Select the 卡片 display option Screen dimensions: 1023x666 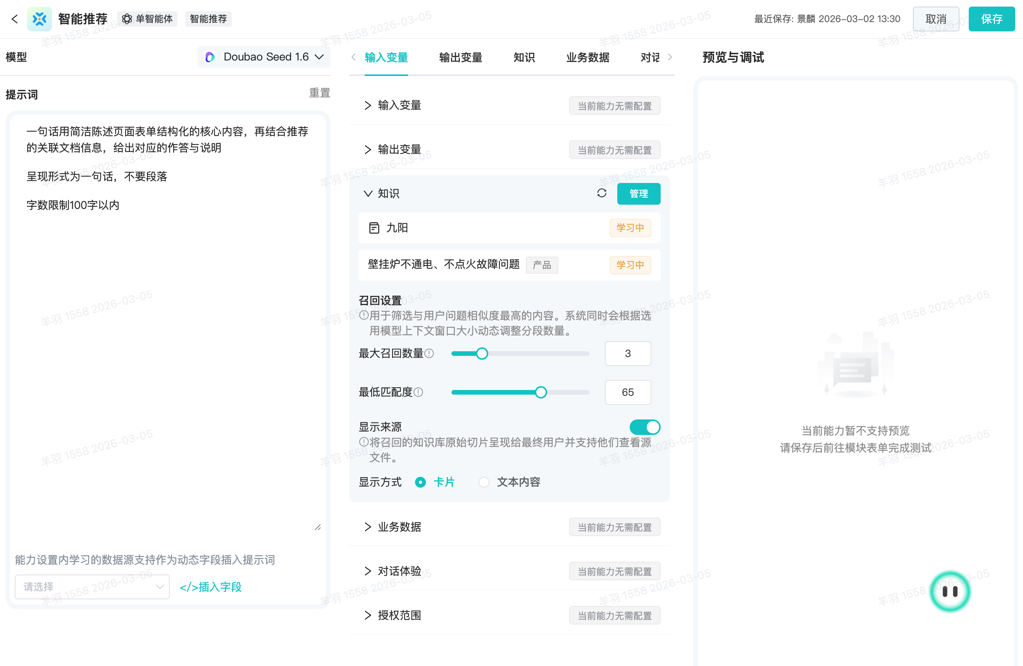click(x=420, y=482)
